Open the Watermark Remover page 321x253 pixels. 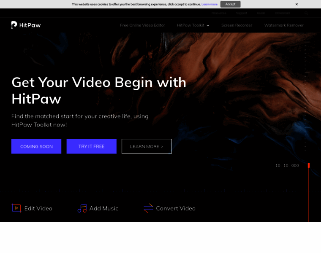click(x=284, y=25)
